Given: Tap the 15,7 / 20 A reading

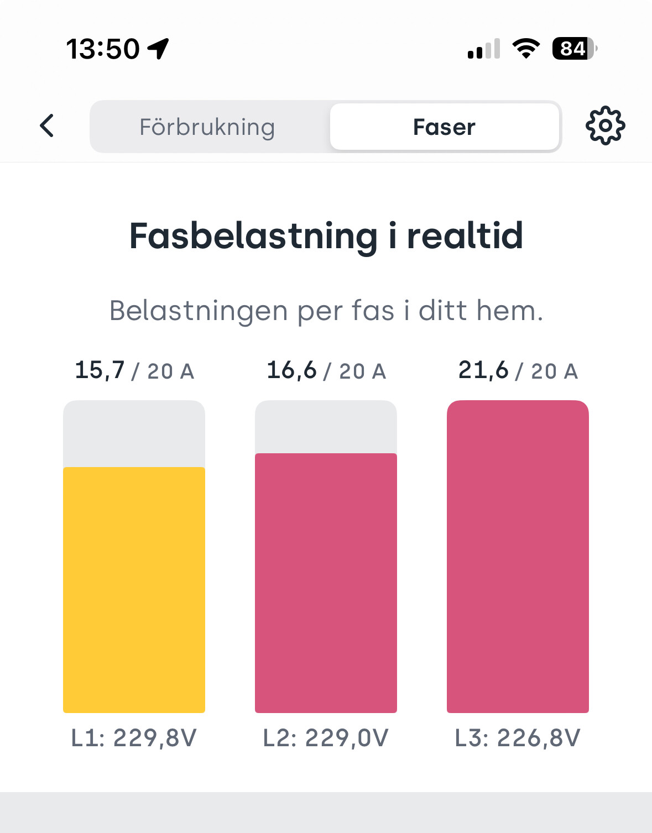Looking at the screenshot, I should point(134,370).
